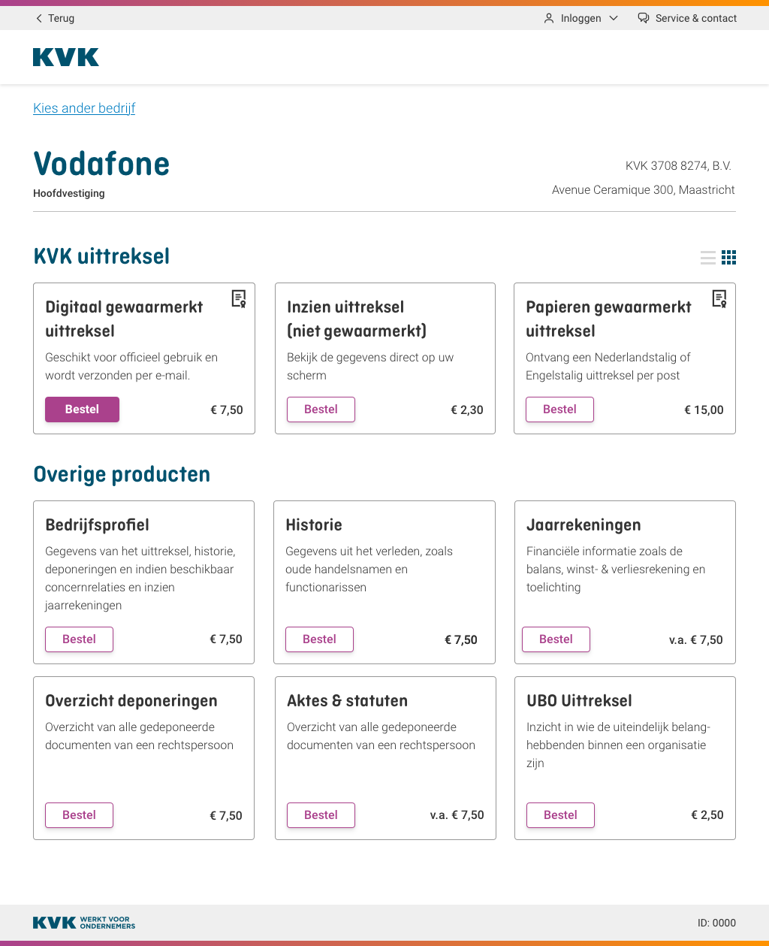Click Bestel for Overzicht deponeringen
Screen dimensions: 769x946
pyautogui.click(x=79, y=815)
